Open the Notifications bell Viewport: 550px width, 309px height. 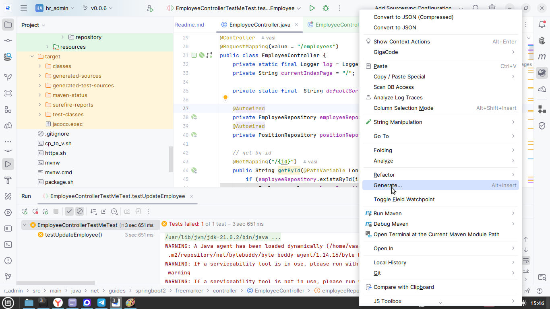[542, 25]
